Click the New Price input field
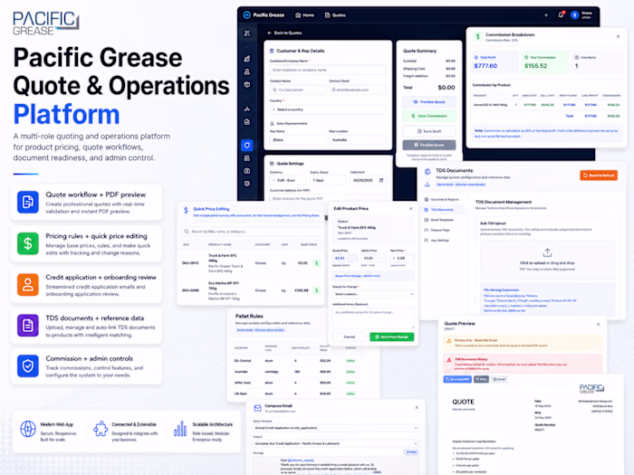Screen dimensions: 634x475 [402, 258]
